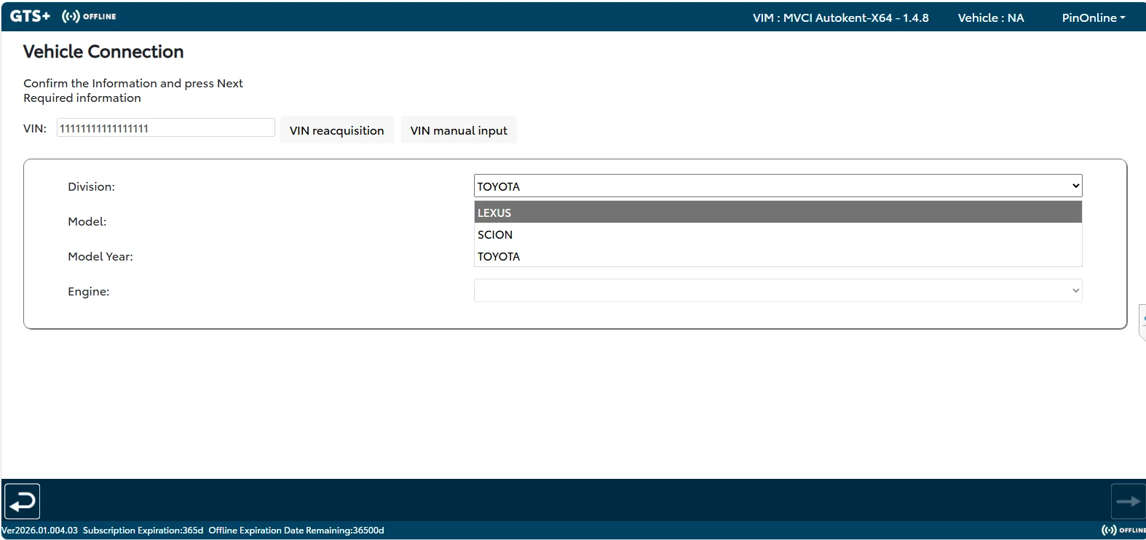1146x540 pixels.
Task: Click the VIN reacquisition button
Action: pos(336,130)
